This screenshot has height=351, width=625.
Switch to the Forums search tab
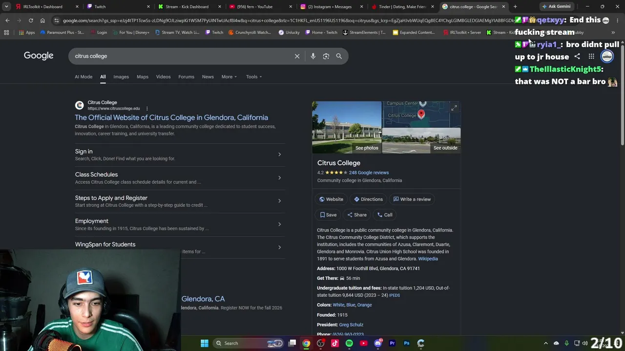(186, 77)
